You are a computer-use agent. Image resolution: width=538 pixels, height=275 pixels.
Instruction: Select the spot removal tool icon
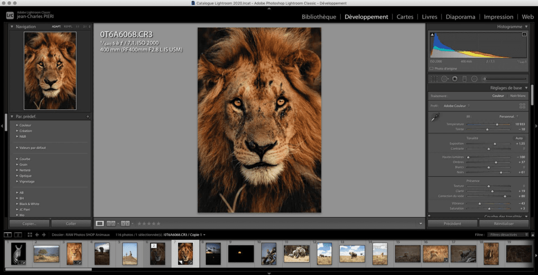(445, 79)
